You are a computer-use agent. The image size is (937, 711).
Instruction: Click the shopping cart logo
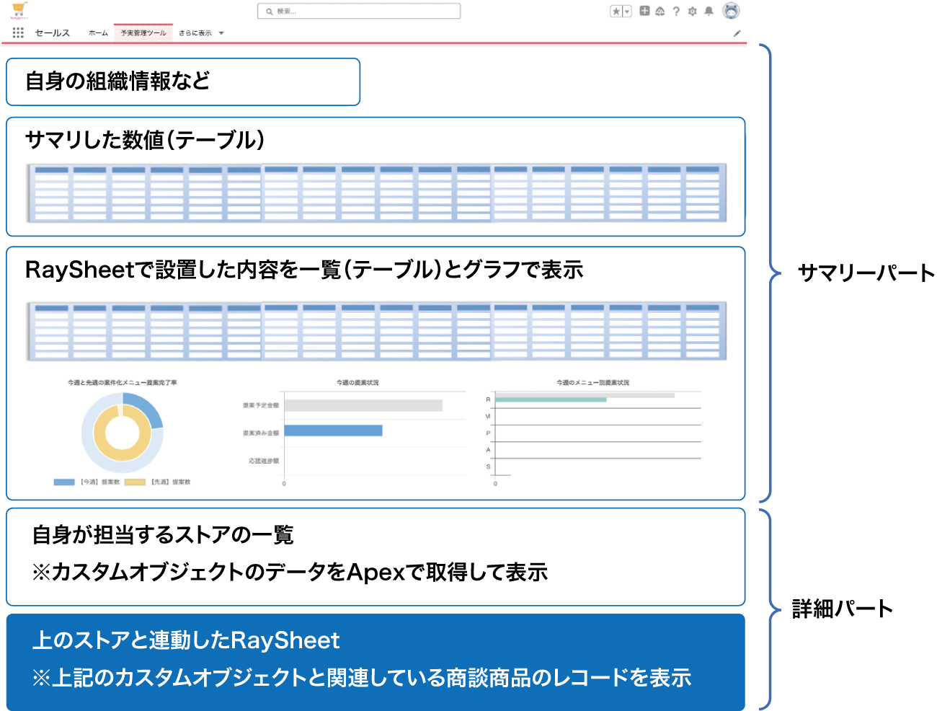[19, 10]
